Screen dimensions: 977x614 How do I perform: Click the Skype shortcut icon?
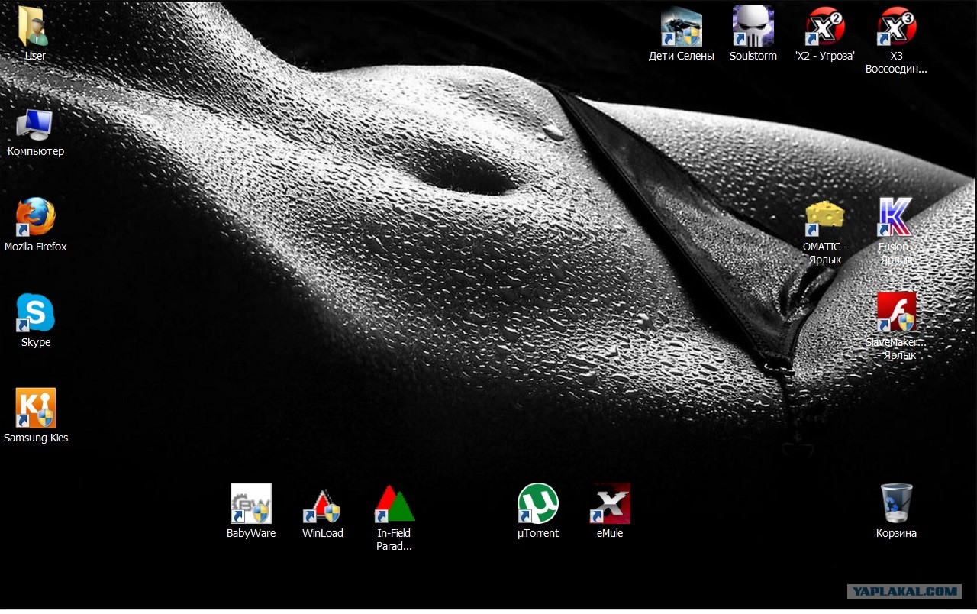(x=35, y=314)
